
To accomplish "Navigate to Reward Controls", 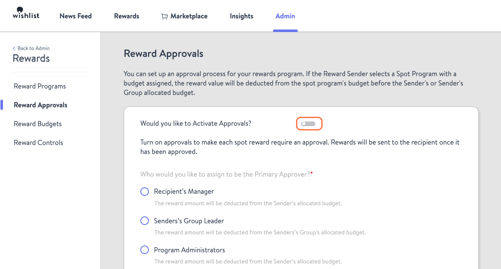I will pos(38,142).
